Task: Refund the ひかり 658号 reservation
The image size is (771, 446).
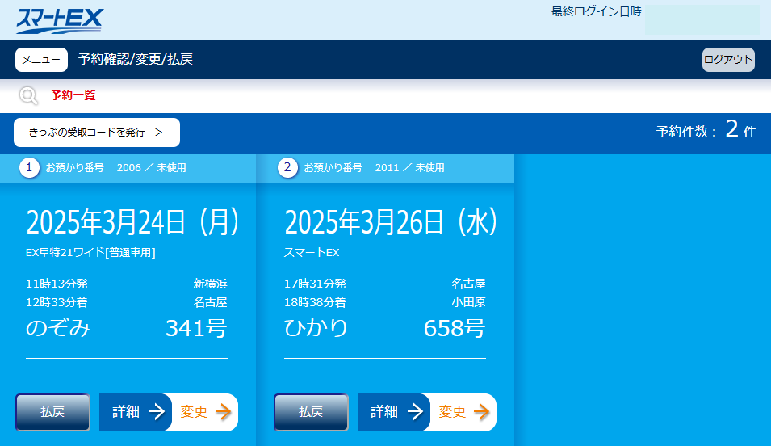Action: (x=312, y=412)
